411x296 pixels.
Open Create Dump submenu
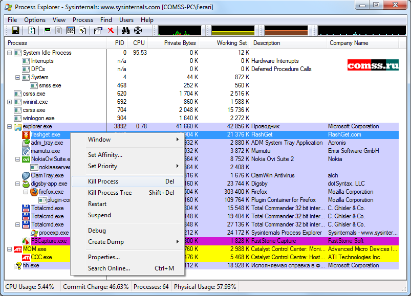point(127,242)
